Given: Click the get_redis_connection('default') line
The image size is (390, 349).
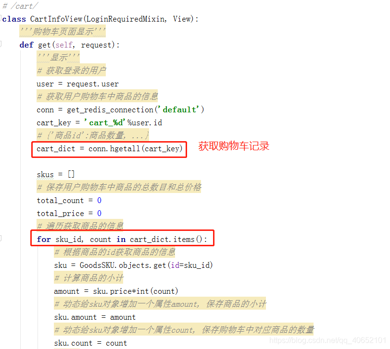Looking at the screenshot, I should [120, 110].
